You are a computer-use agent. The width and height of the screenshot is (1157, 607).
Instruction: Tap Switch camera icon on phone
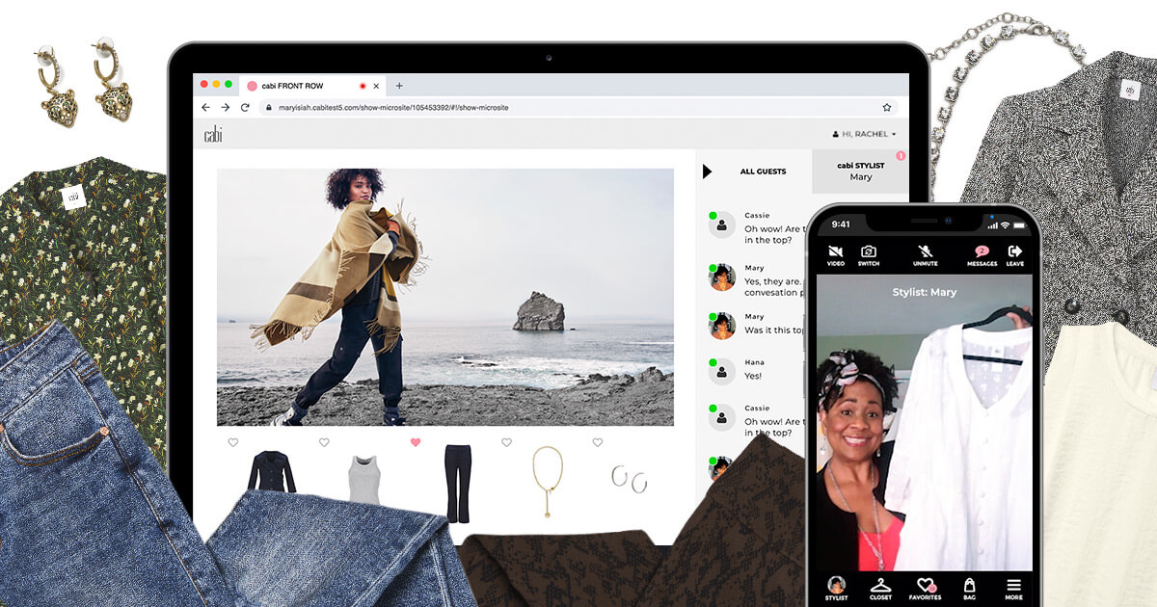[x=869, y=254]
